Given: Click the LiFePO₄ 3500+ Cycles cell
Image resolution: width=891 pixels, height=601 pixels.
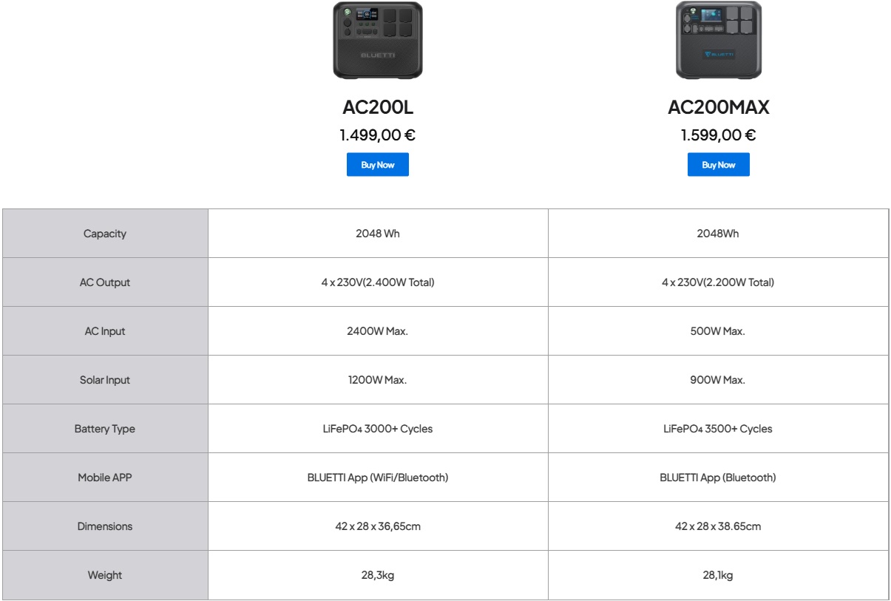Looking at the screenshot, I should pos(719,429).
